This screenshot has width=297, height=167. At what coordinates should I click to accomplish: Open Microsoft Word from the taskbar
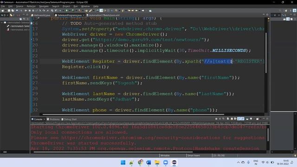pyautogui.click(x=148, y=162)
